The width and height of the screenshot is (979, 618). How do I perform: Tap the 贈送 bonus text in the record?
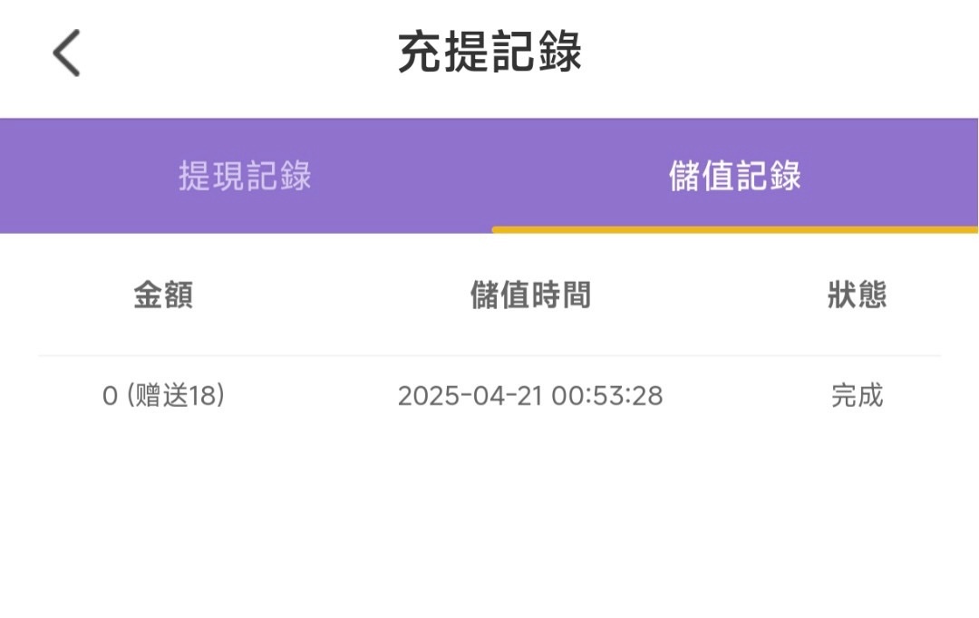(x=162, y=397)
